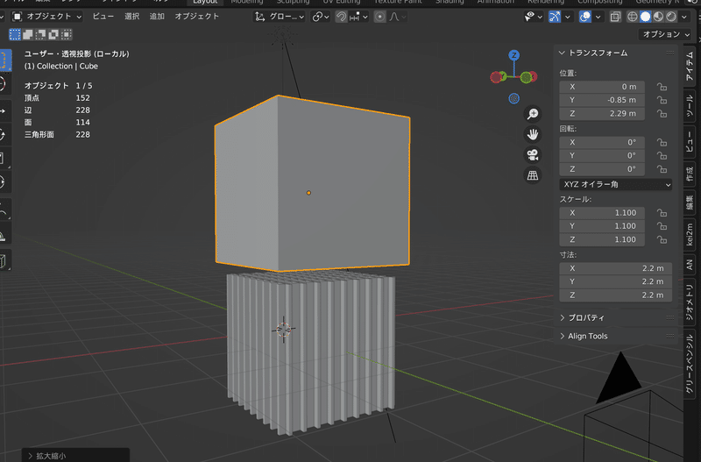Viewport: 701px width, 462px height.
Task: Open the 追加 menu
Action: click(x=157, y=17)
